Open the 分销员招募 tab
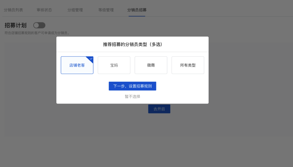The width and height of the screenshot is (293, 167). [x=137, y=10]
